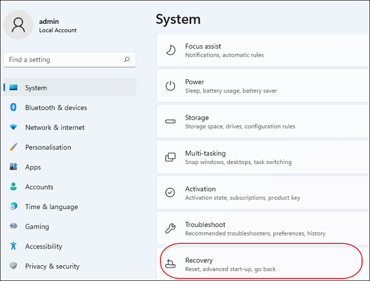
Task: Click the Multi-tasking windows icon
Action: point(170,157)
